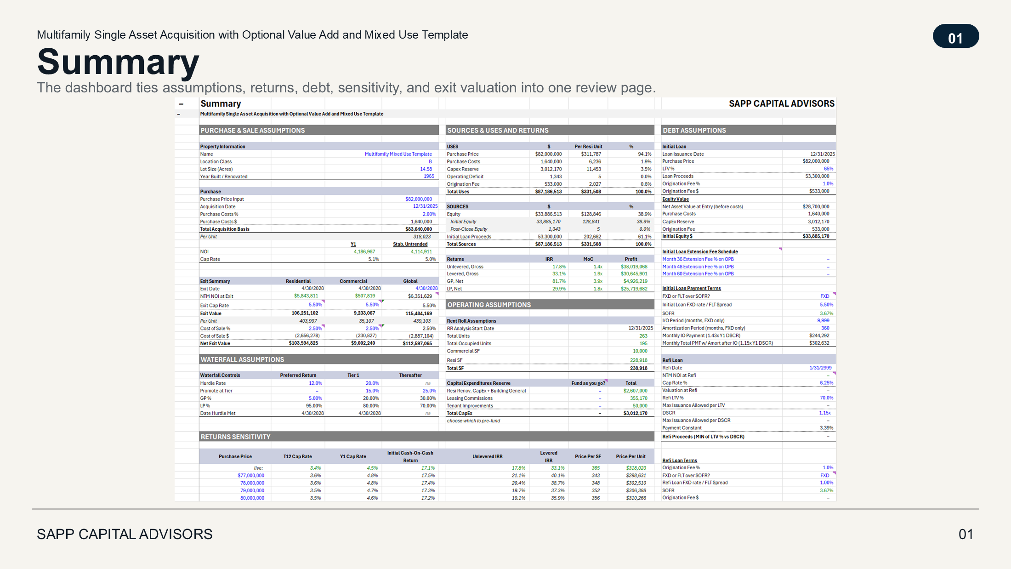Select the OPERATING ASSUMPTIONS section header
The height and width of the screenshot is (569, 1011).
point(550,305)
